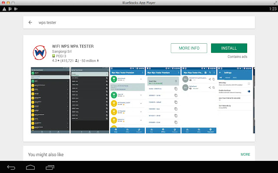Click the 1:23 clock in status bar

pos(273,9)
